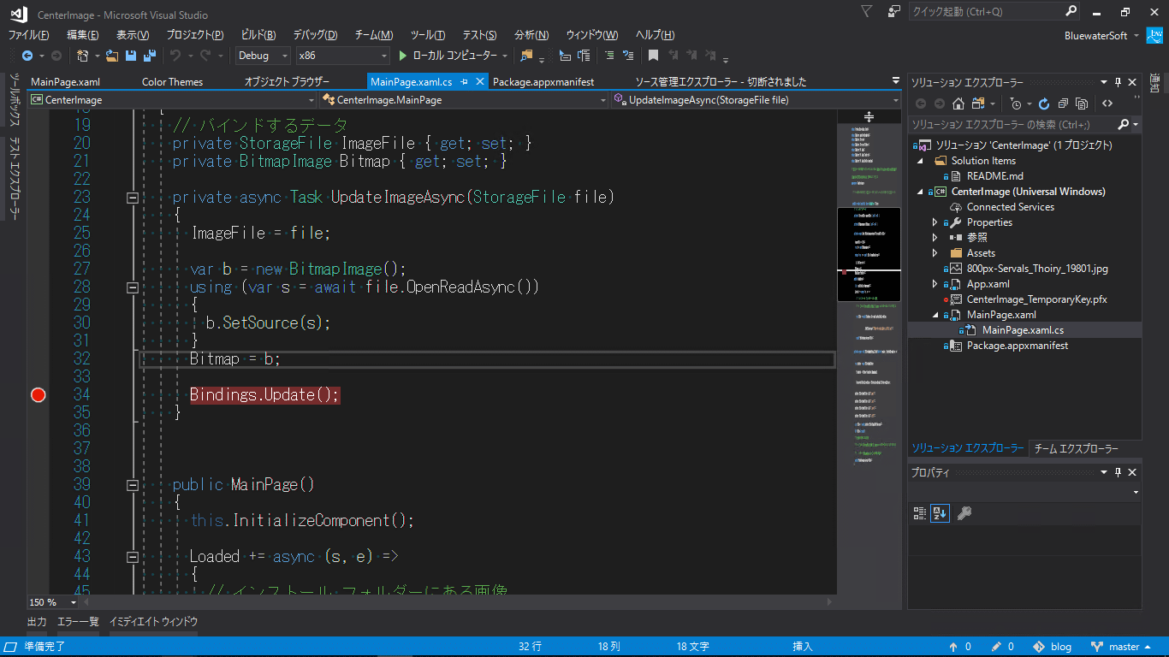Viewport: 1169px width, 657px height.
Task: Refresh the Solution Explorer
Action: click(1044, 104)
